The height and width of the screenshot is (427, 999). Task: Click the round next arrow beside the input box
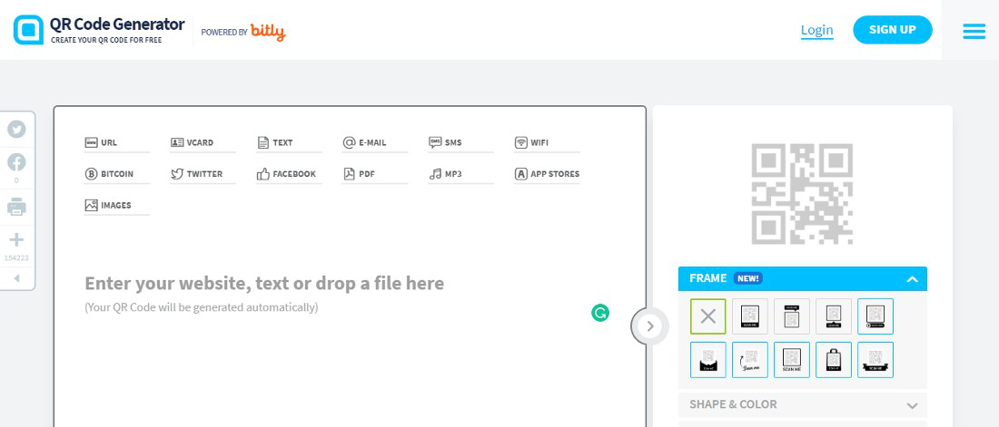(x=650, y=326)
